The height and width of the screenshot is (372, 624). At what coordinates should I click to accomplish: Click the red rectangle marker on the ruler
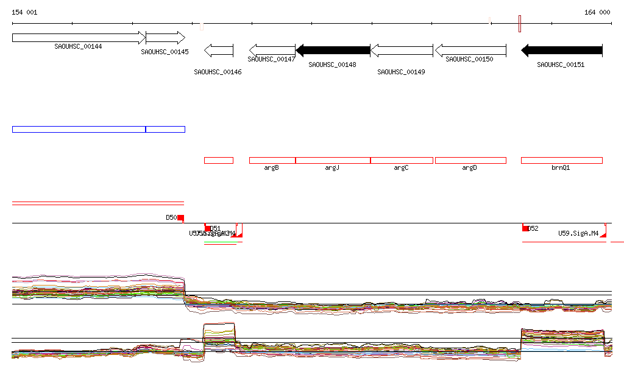click(520, 24)
